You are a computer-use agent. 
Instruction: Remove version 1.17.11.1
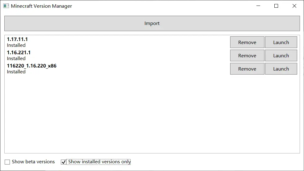pos(247,43)
